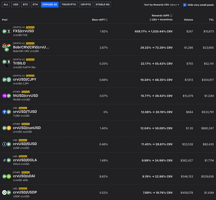Select the ALL filter tab

coord(6,5)
